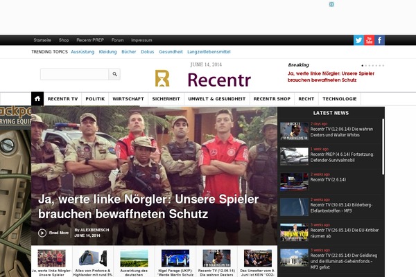416x277 pixels.
Task: Open the UMWELT & GESUNDHEIT nav tab
Action: tap(217, 99)
